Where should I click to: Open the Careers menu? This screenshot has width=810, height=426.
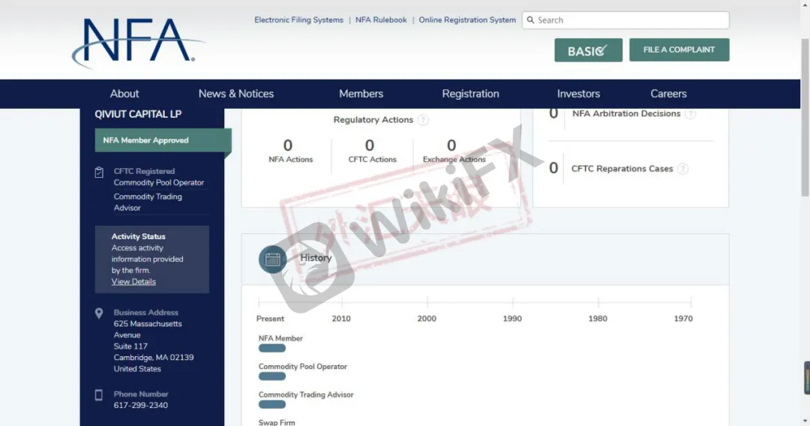click(668, 94)
